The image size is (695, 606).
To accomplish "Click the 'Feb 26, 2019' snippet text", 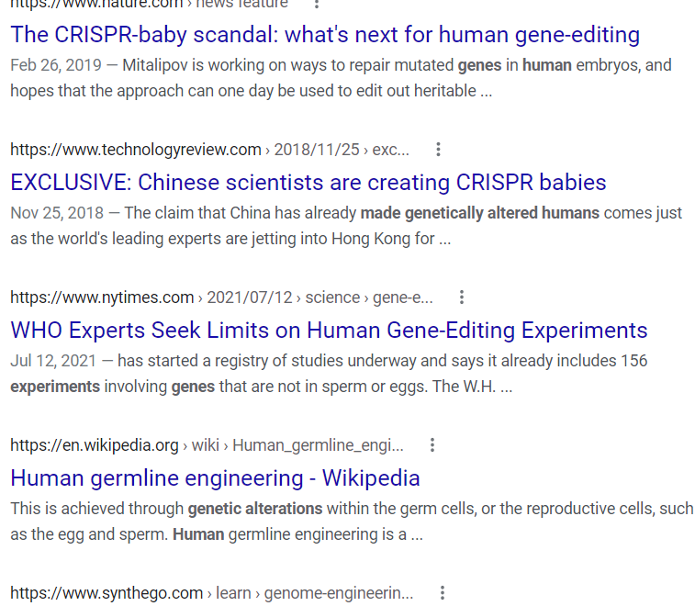I will point(56,65).
